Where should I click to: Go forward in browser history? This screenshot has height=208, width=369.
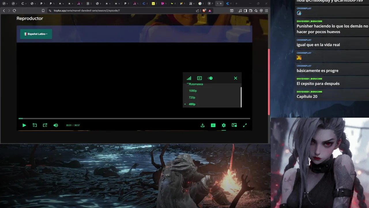pyautogui.click(x=9, y=11)
